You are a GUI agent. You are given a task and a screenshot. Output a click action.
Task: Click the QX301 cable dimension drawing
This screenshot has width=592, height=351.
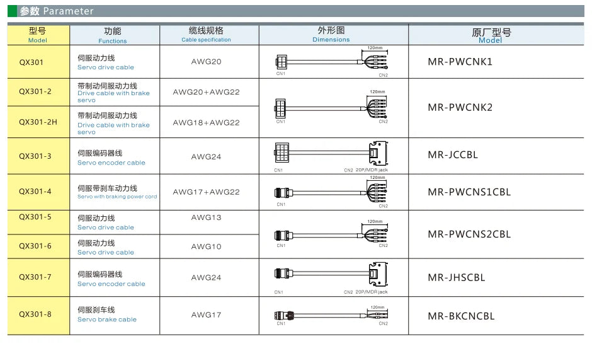tap(331, 62)
